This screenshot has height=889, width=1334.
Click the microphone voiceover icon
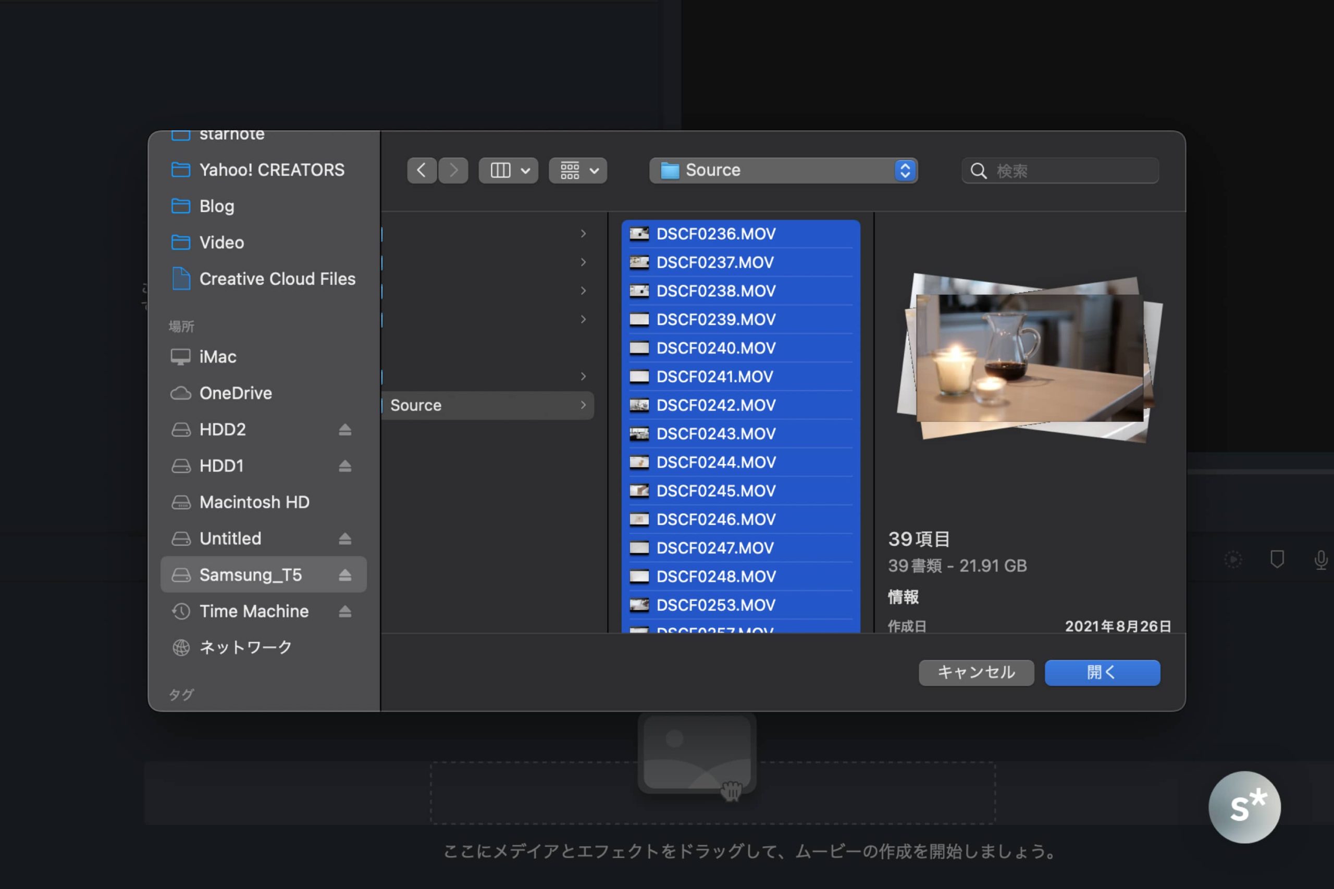1320,559
